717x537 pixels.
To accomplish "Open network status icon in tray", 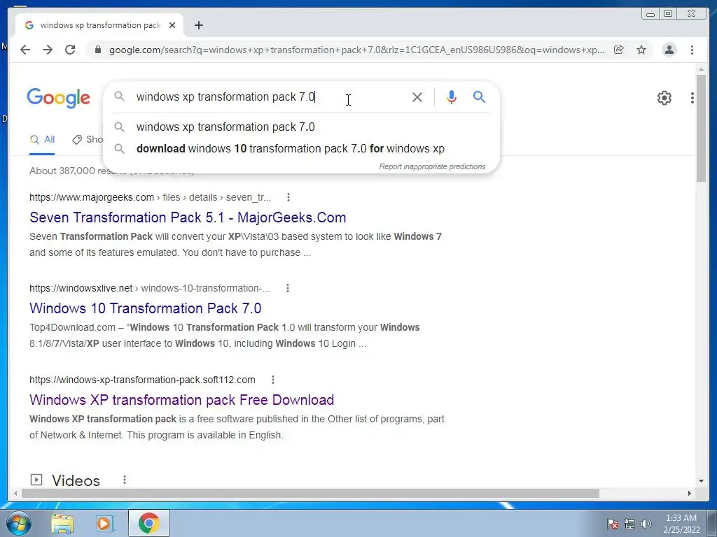I will tap(629, 524).
